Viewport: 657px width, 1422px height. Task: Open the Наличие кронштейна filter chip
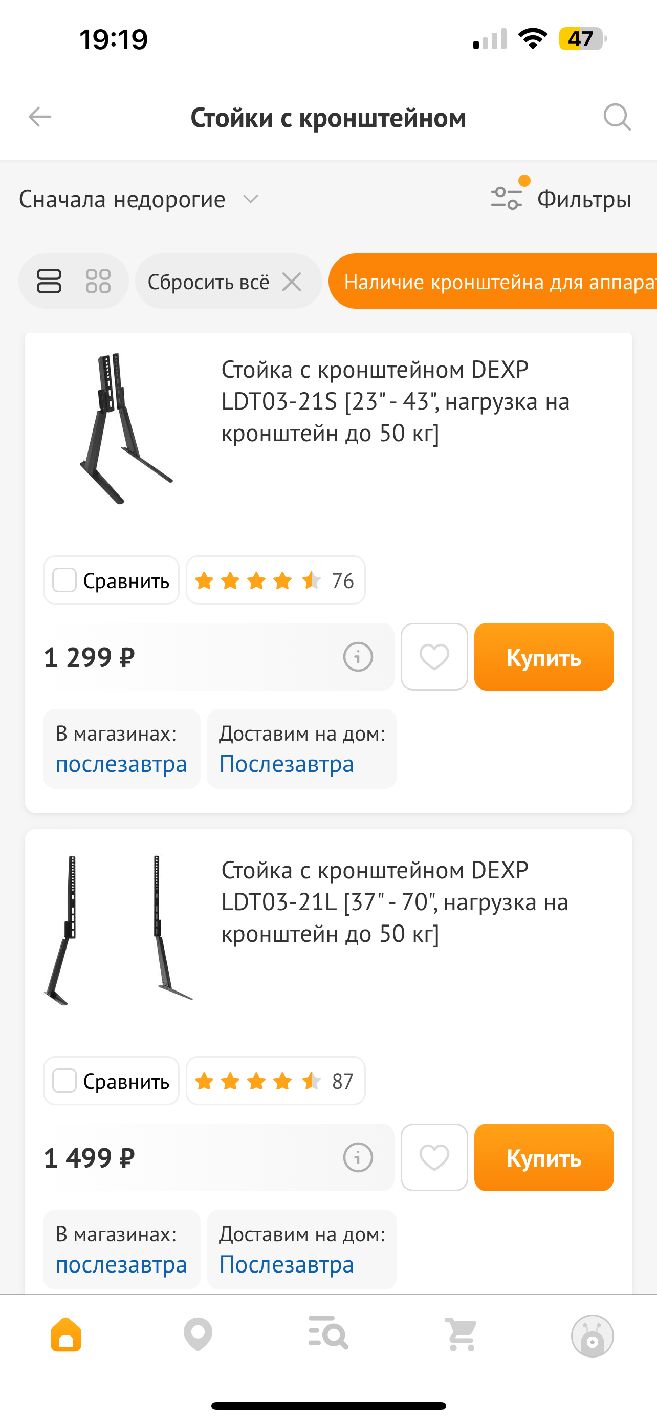point(493,282)
